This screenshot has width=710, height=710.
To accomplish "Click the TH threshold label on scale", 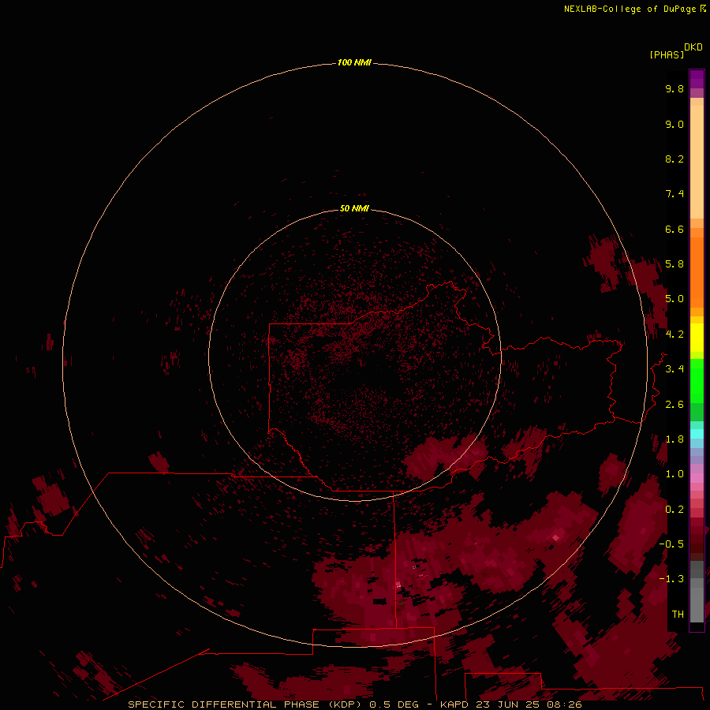I will [x=678, y=615].
